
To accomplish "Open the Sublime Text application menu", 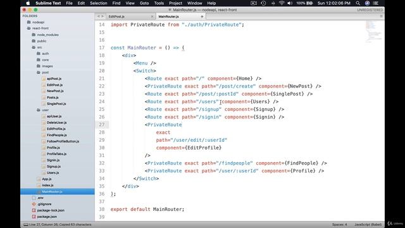I will pos(48,3).
